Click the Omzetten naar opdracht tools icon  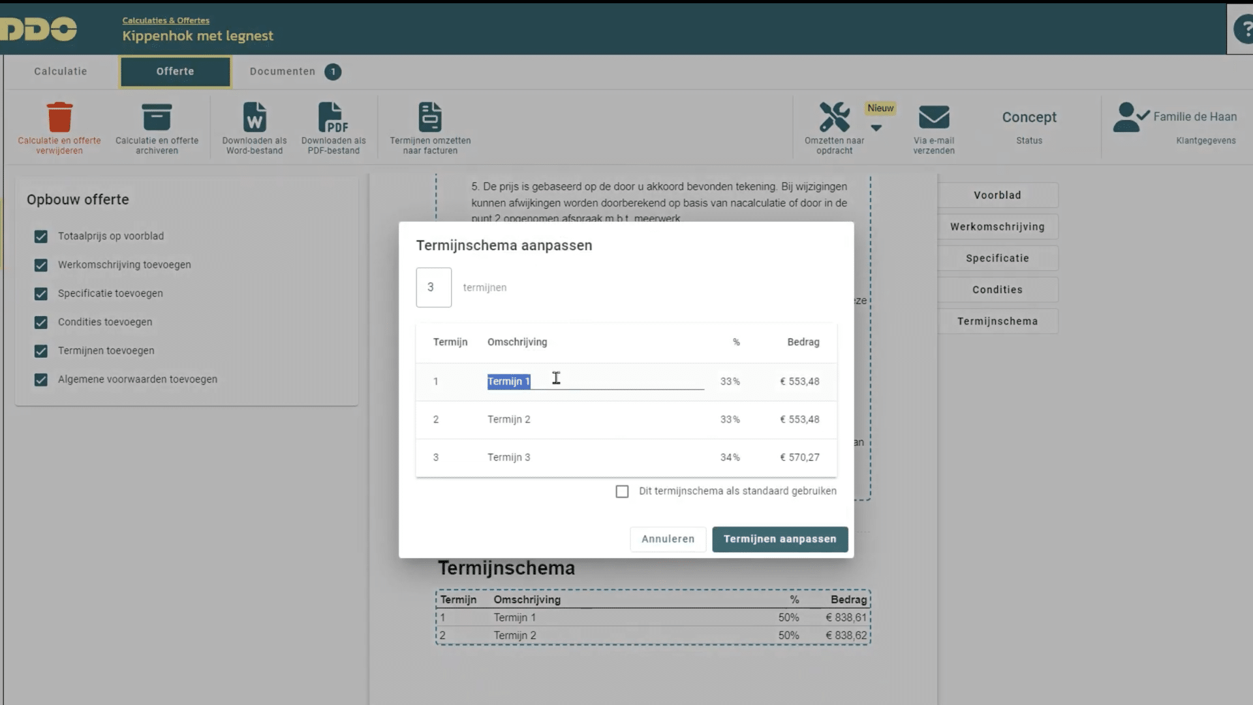(834, 117)
